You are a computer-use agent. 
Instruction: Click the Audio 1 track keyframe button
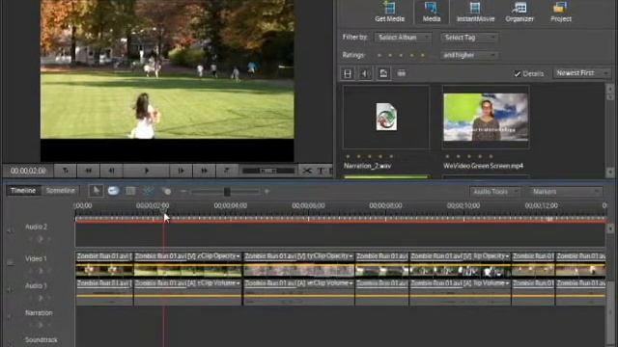[x=40, y=298]
